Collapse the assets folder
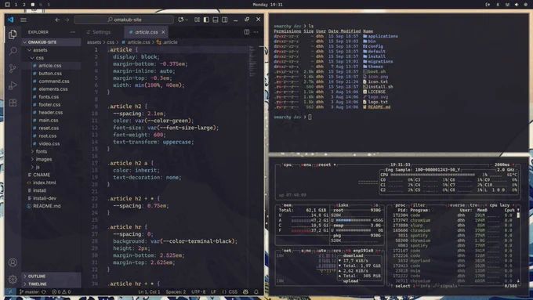 (40, 50)
